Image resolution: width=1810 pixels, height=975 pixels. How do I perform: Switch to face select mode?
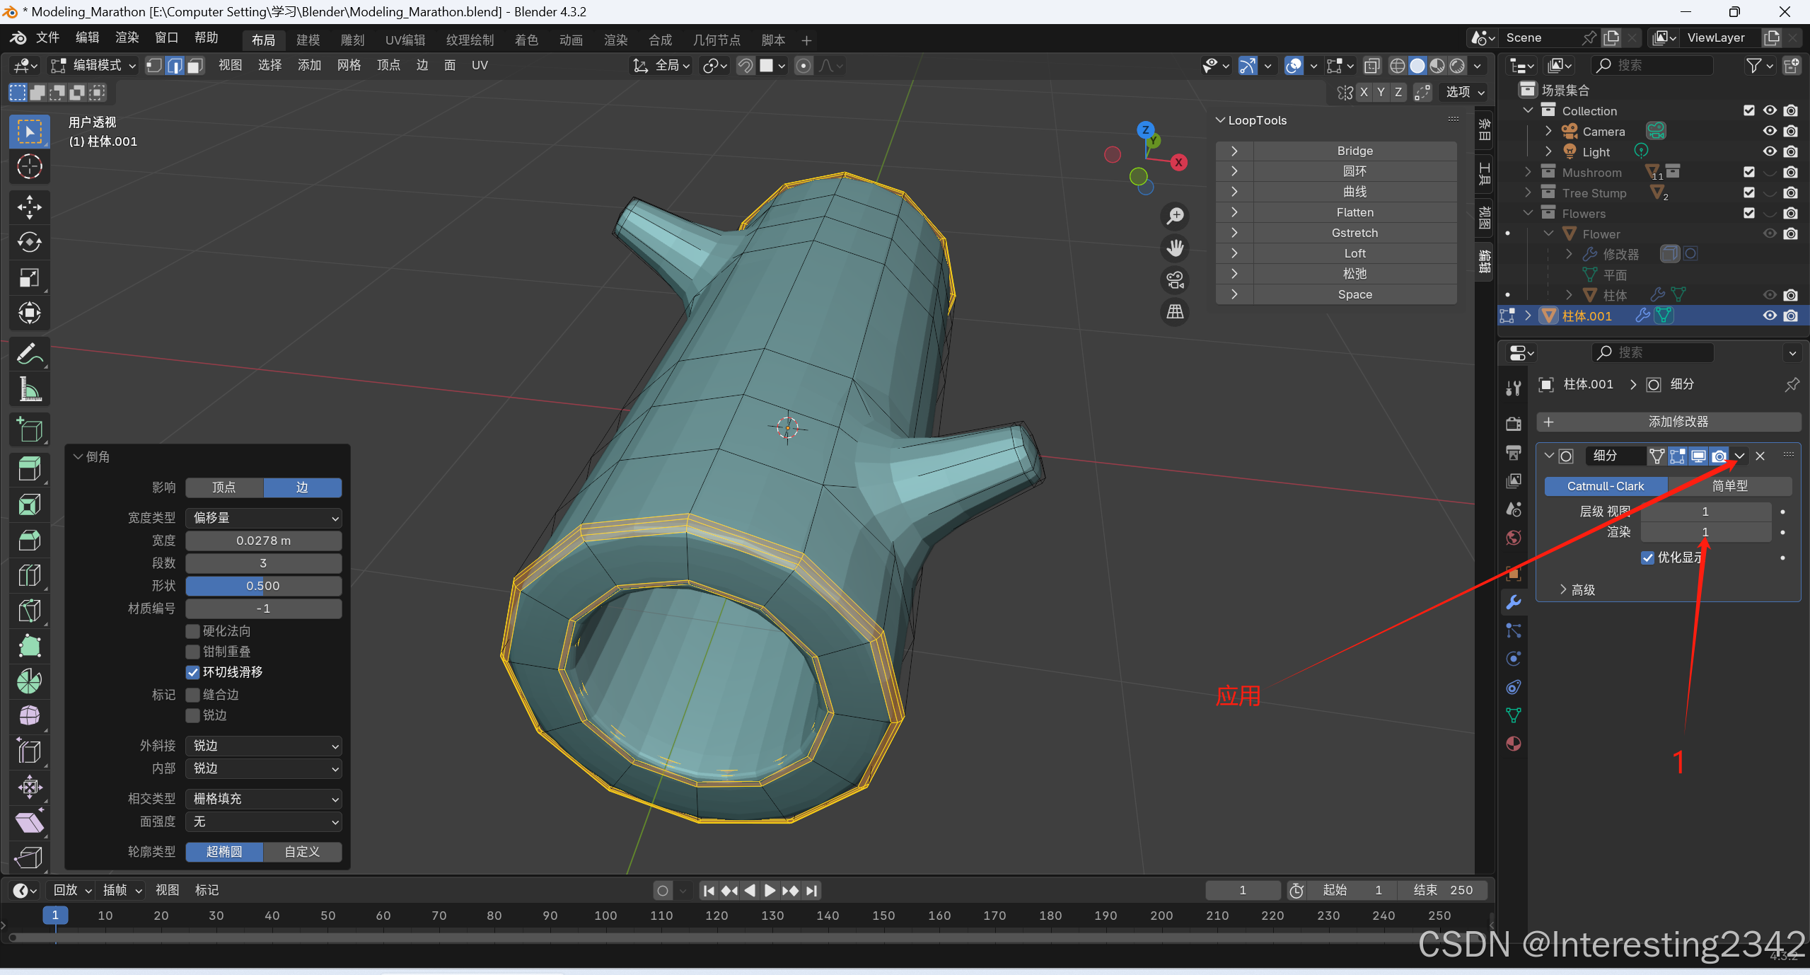coord(195,66)
